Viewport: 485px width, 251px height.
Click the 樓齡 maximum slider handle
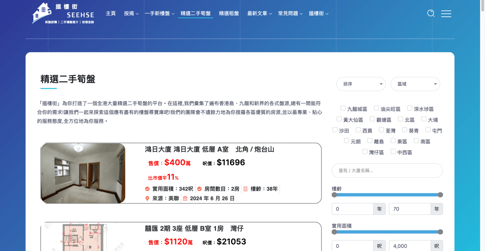440,195
